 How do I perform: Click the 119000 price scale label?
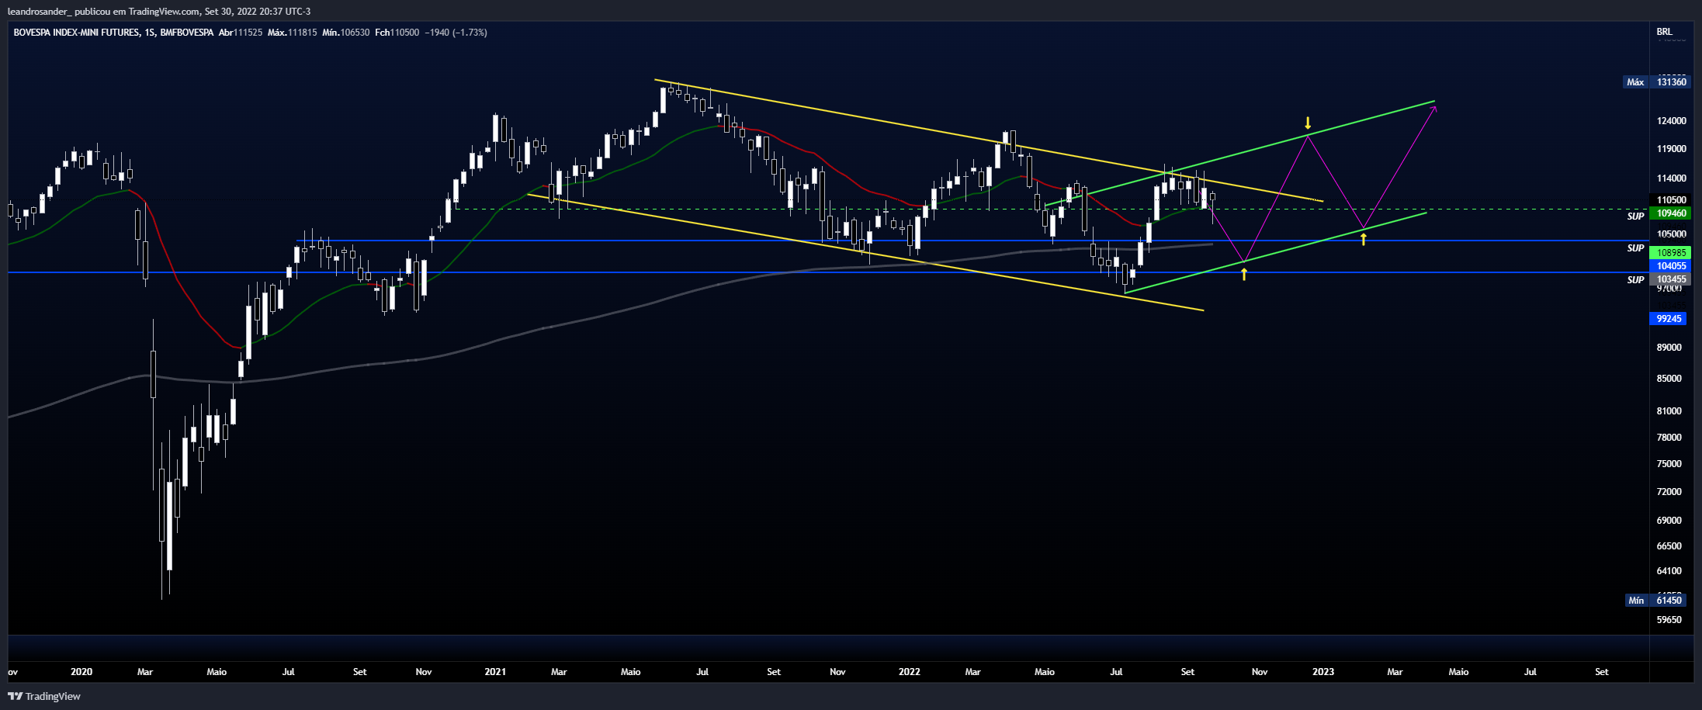1672,149
